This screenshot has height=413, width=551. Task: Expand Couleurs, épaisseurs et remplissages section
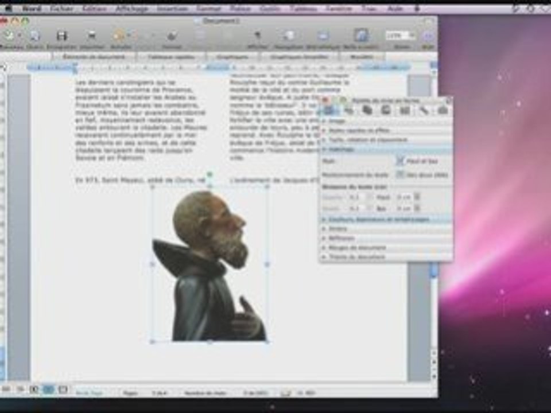(386, 220)
